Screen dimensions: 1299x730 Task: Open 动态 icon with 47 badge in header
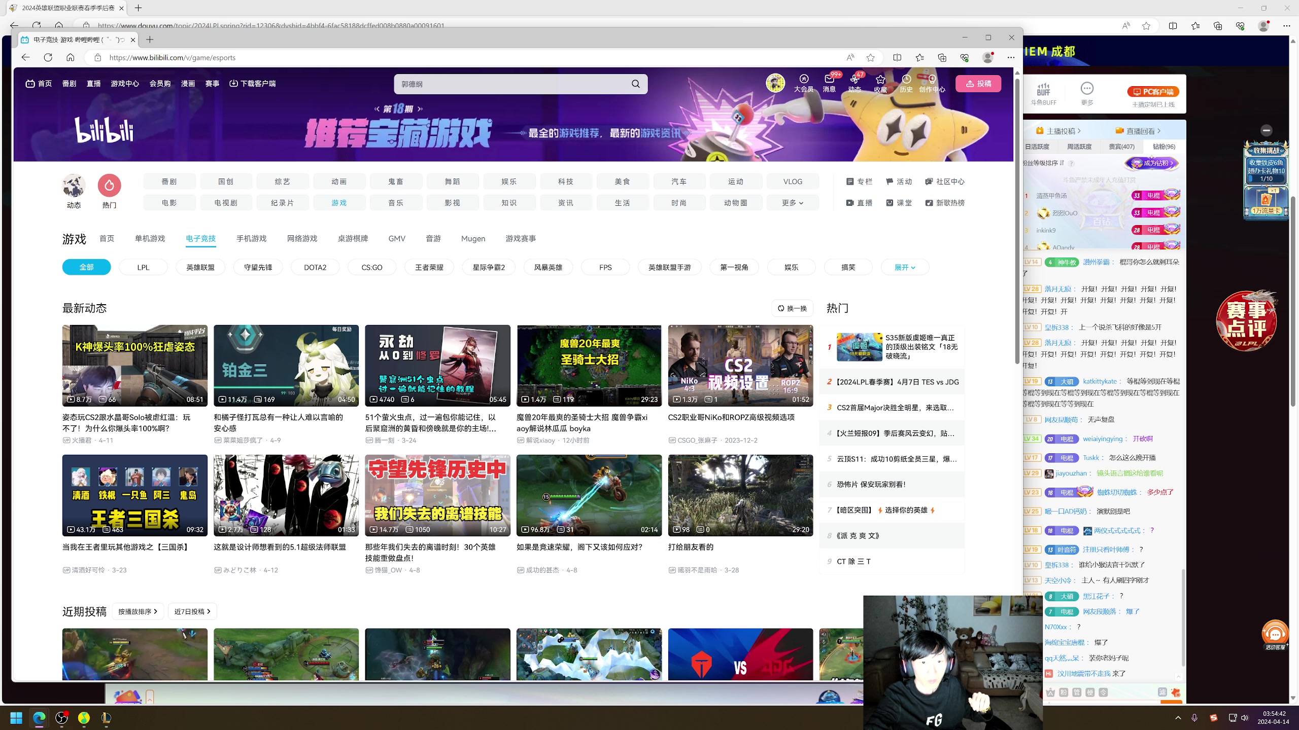click(854, 83)
